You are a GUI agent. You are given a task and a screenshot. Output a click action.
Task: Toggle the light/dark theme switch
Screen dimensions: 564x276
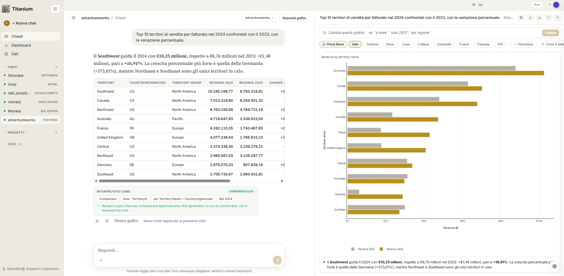(x=553, y=5)
